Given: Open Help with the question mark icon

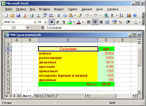Looking at the screenshot, I should (135, 15).
